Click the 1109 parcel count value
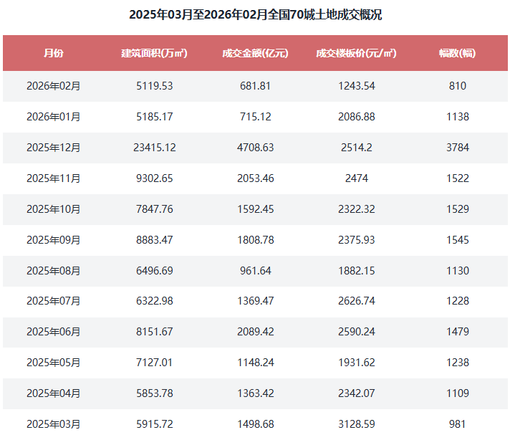510x440 pixels. (x=457, y=393)
